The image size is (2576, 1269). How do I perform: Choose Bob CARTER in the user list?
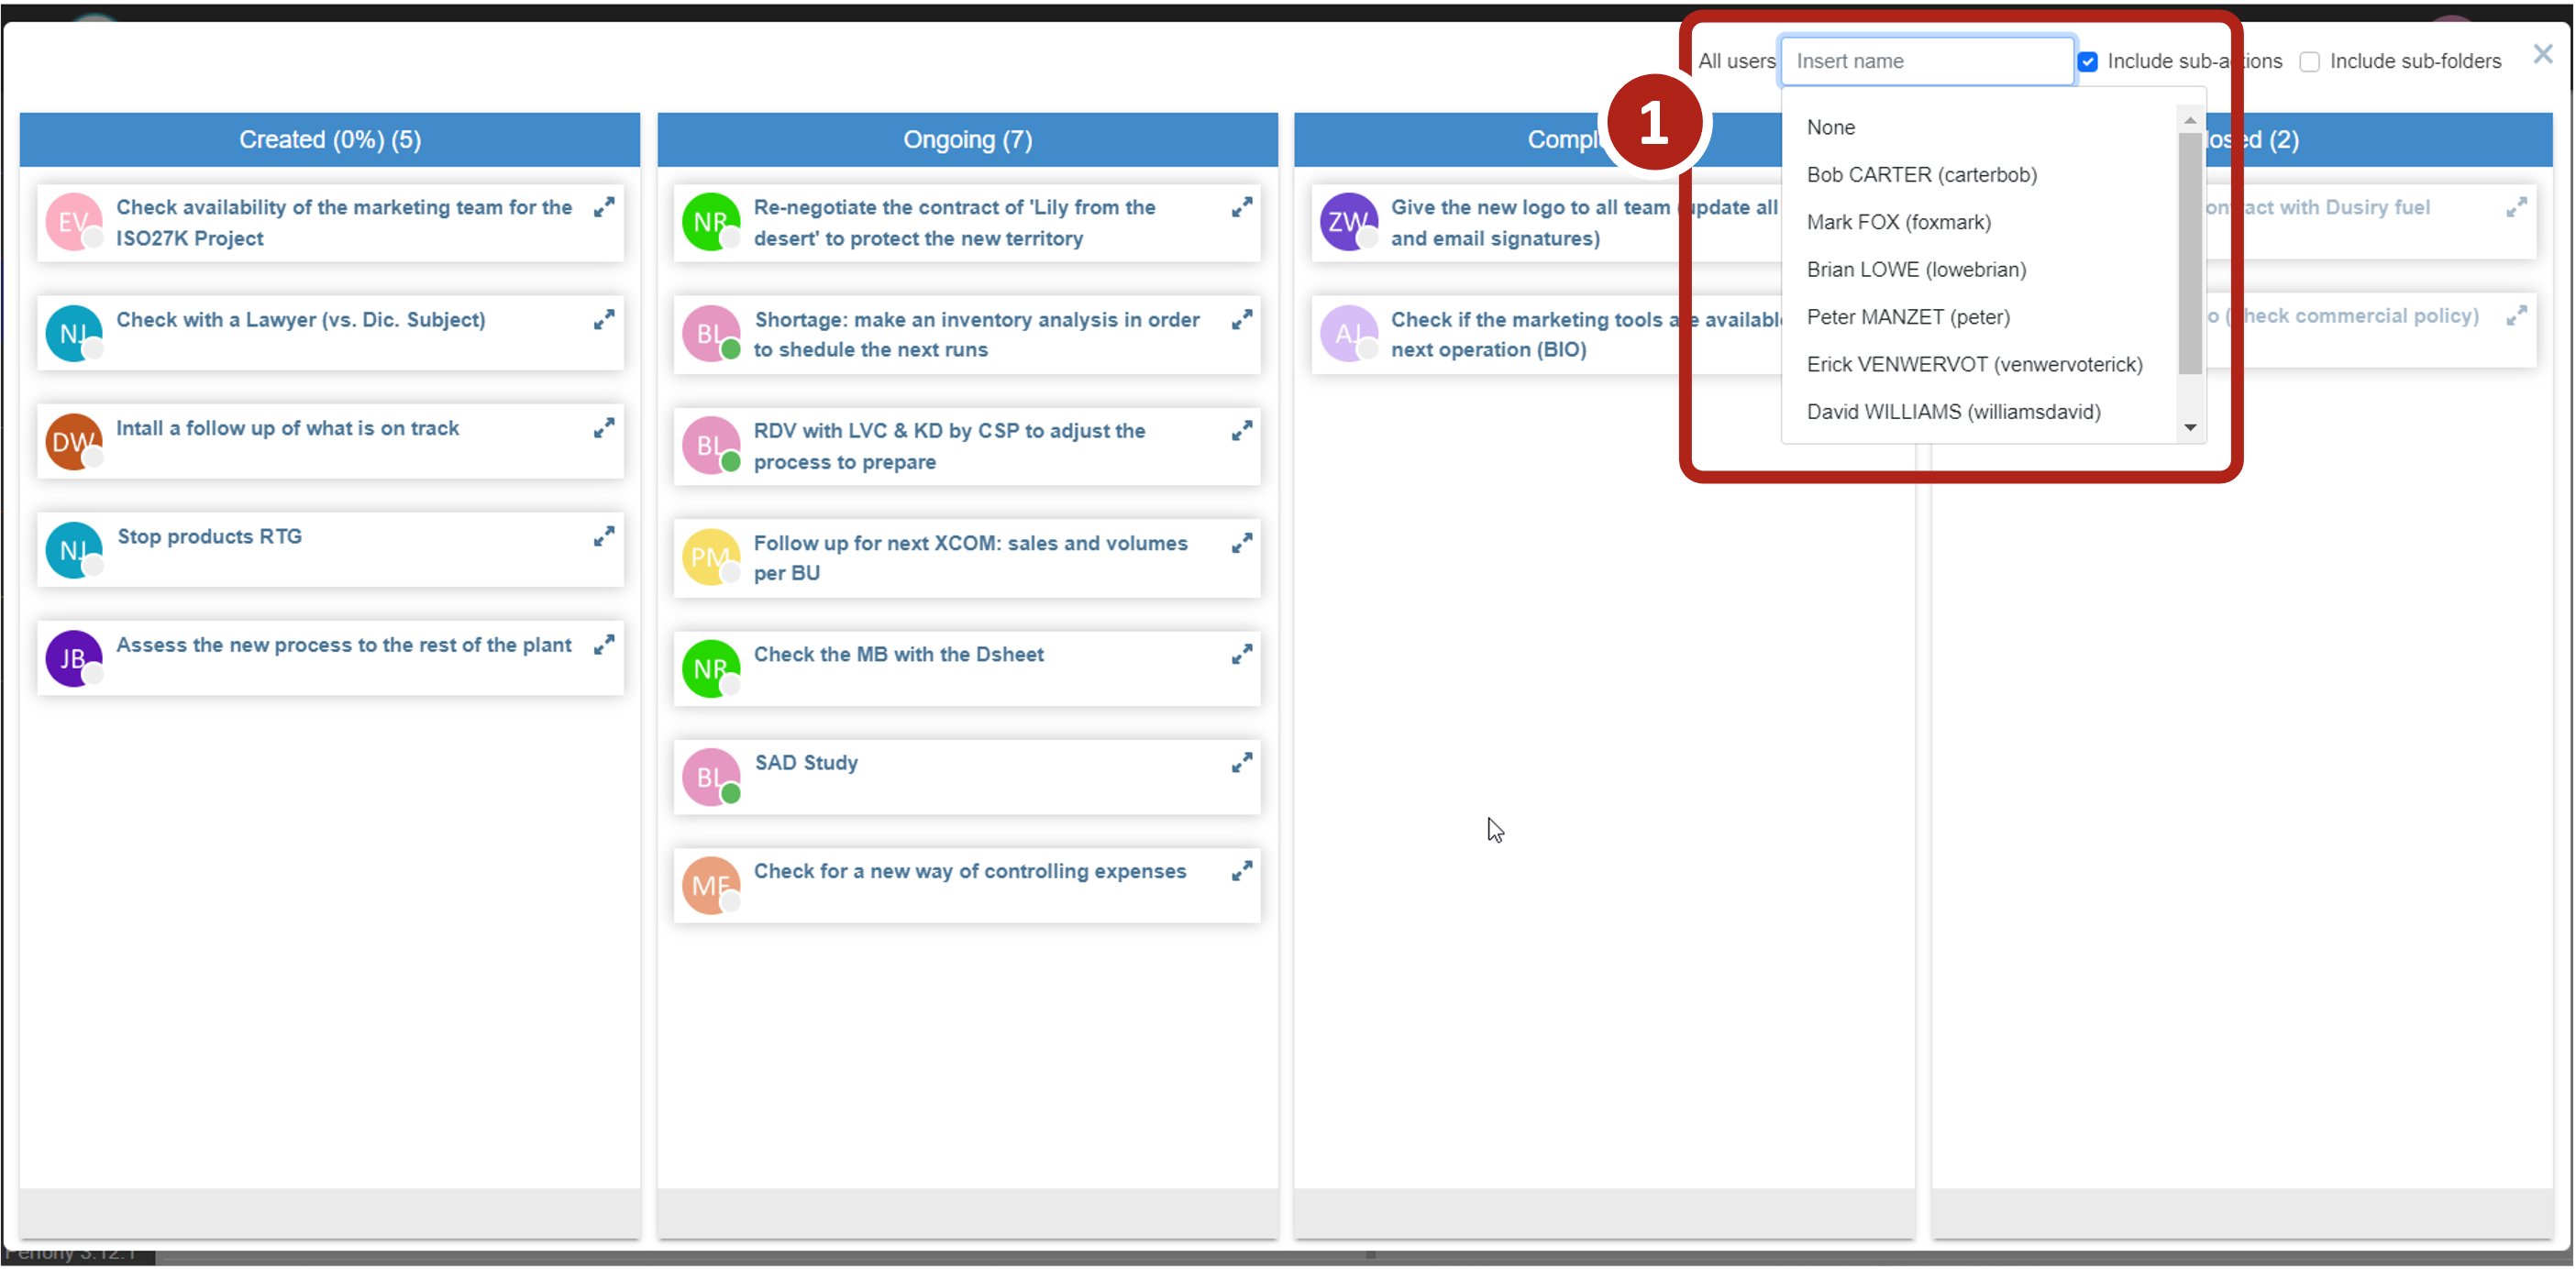tap(1921, 175)
